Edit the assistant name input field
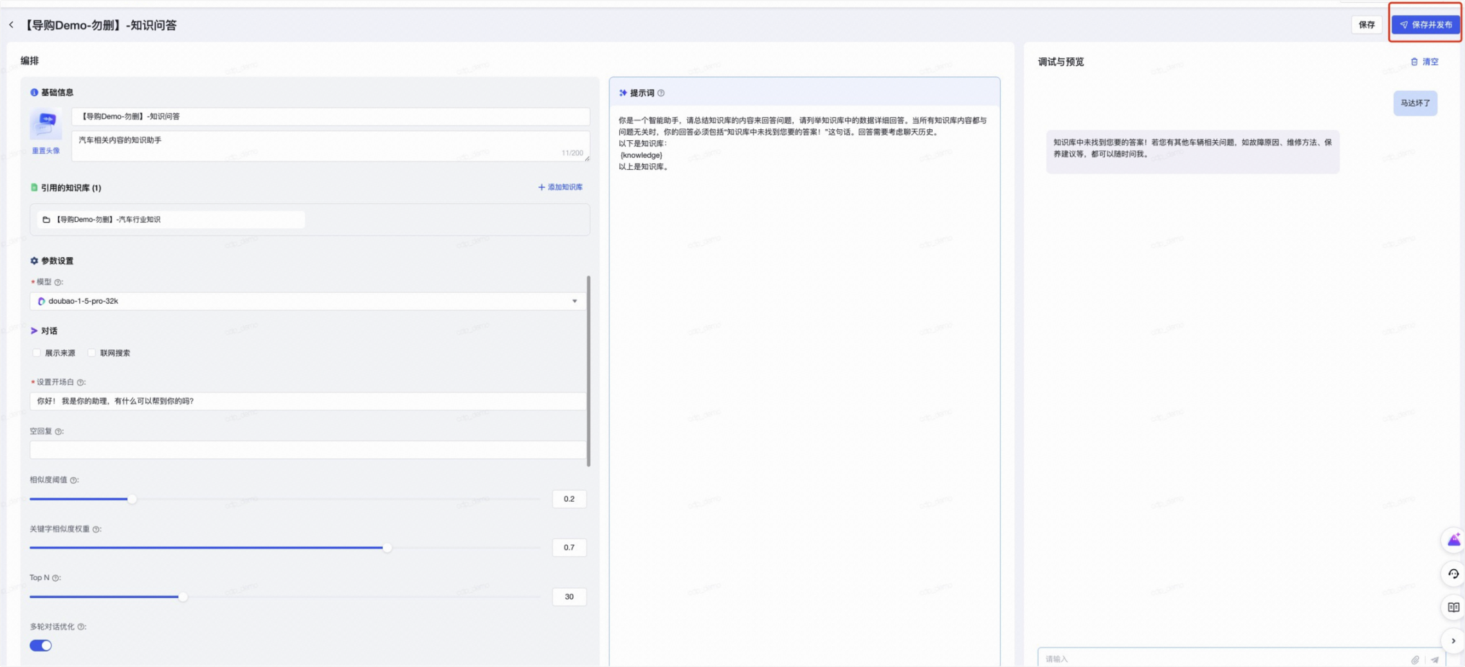Screen dimensions: 1465x667 [x=331, y=116]
